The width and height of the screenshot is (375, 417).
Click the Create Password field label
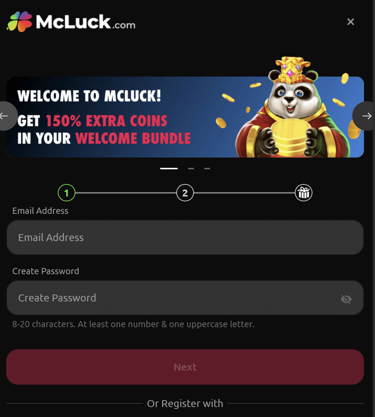pos(46,271)
